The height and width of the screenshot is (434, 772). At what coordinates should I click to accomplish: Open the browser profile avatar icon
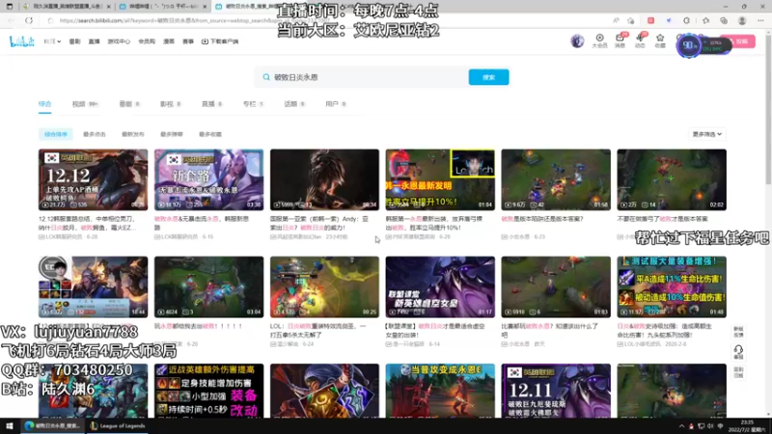pyautogui.click(x=742, y=20)
